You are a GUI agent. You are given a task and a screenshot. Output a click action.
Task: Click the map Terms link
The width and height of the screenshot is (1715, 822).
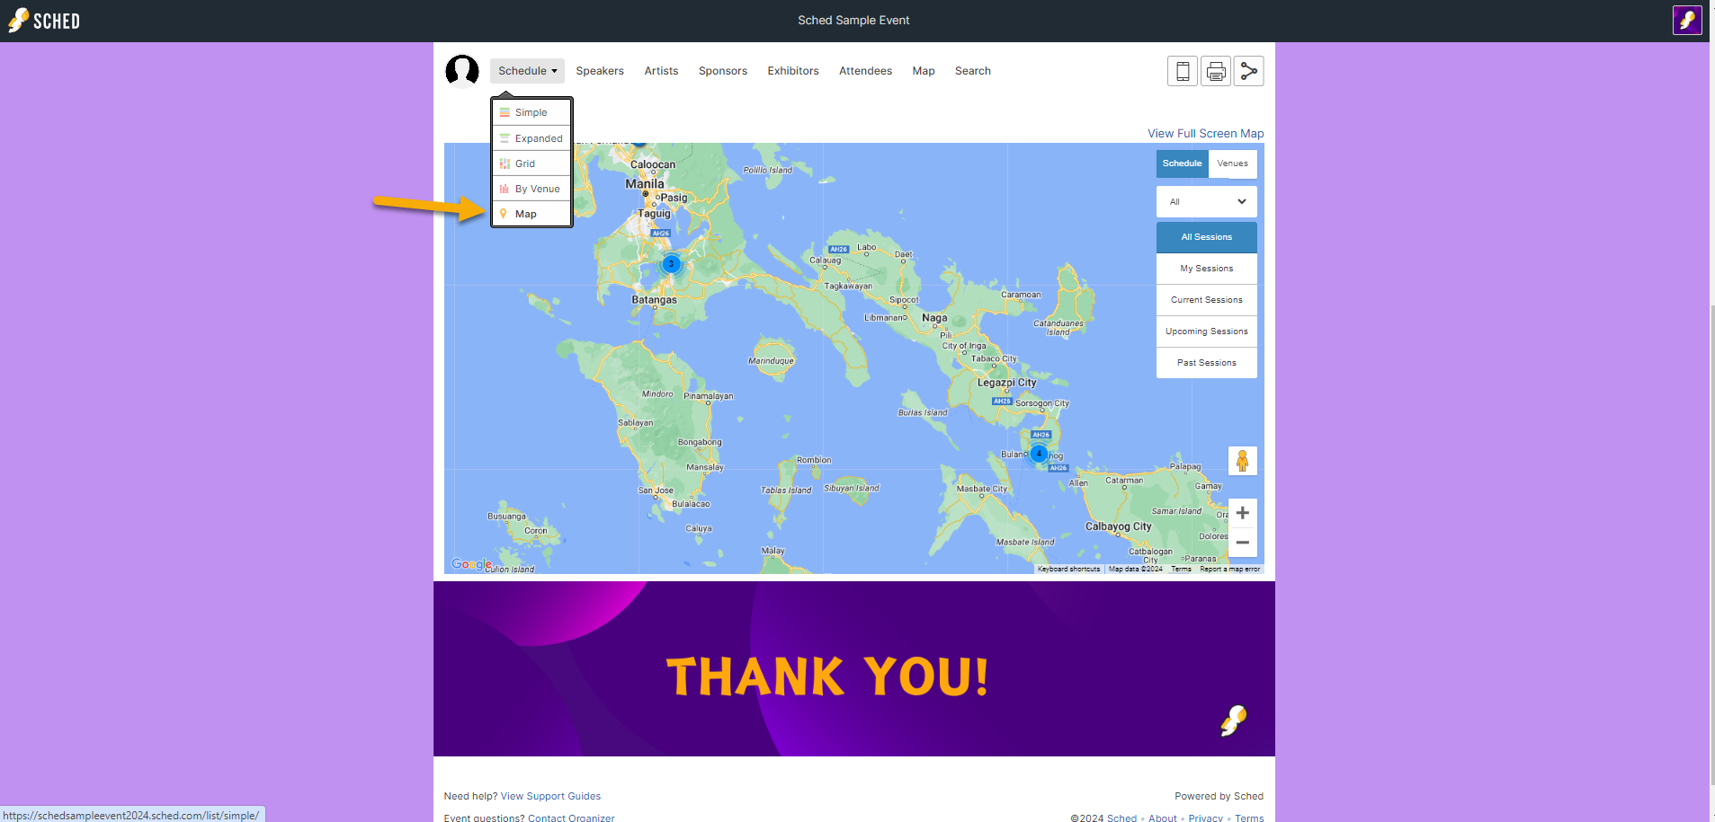[1181, 569]
